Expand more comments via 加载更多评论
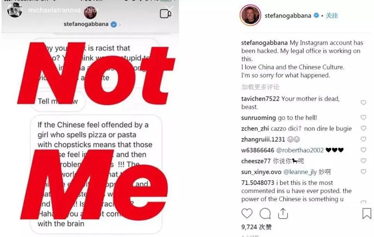Image resolution: width=374 pixels, height=237 pixels. [260, 87]
